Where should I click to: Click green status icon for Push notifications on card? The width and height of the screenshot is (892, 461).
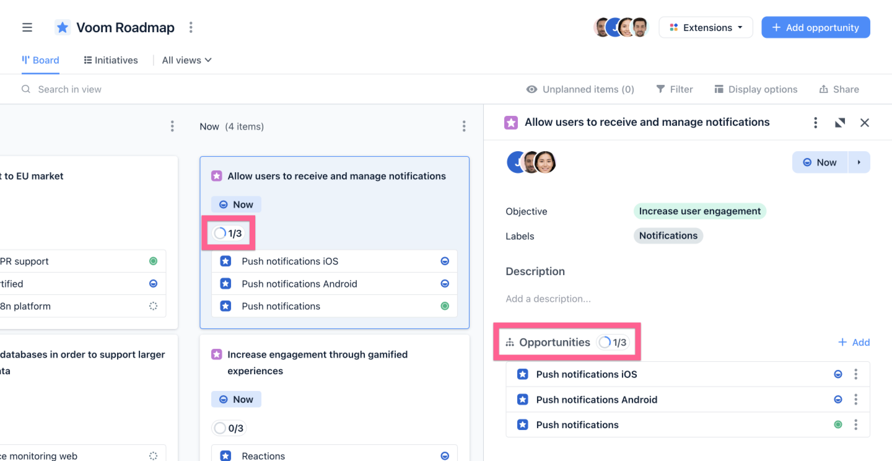(445, 306)
